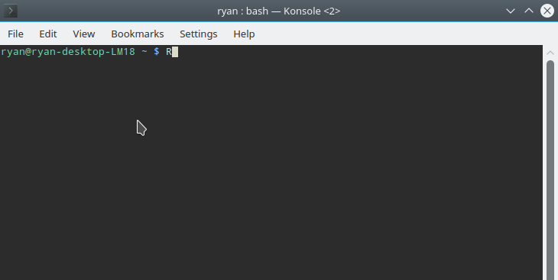558x280 pixels.
Task: Click the dollar sign in the prompt
Action: pyautogui.click(x=157, y=52)
